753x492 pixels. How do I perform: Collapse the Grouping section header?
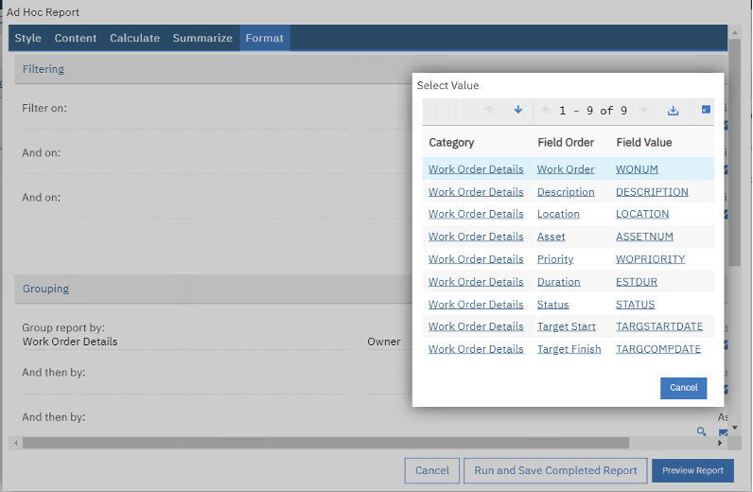pos(45,289)
